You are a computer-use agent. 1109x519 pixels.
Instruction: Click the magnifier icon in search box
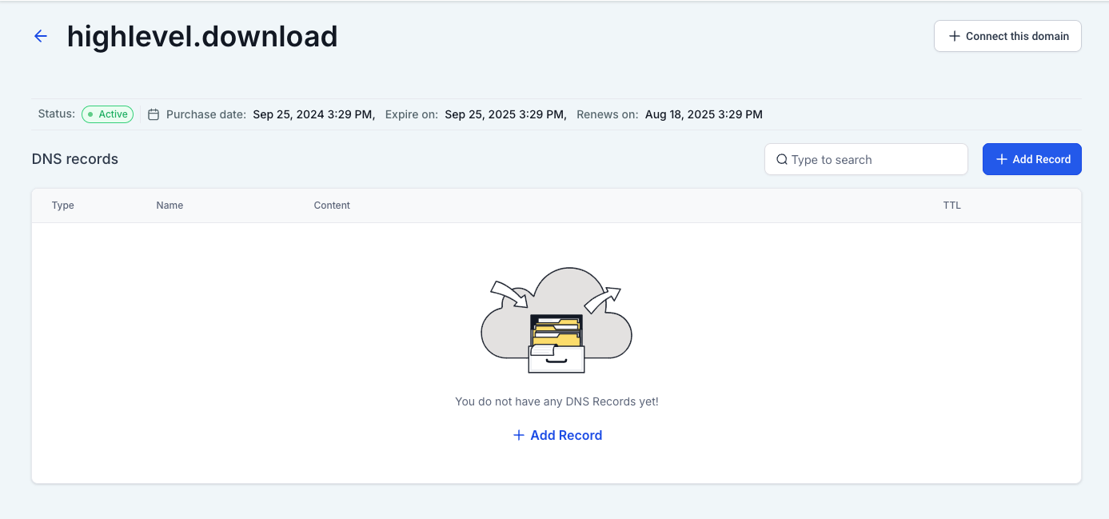[x=782, y=159]
